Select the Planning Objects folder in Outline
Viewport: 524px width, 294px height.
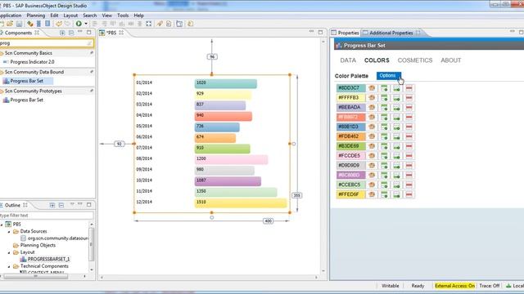coord(38,245)
